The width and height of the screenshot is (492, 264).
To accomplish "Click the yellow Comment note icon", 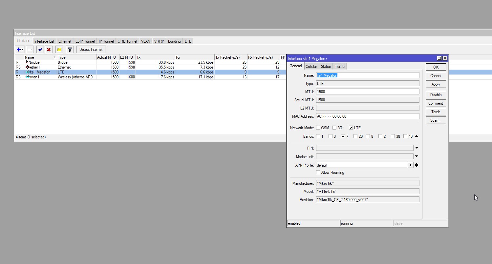I will point(59,50).
